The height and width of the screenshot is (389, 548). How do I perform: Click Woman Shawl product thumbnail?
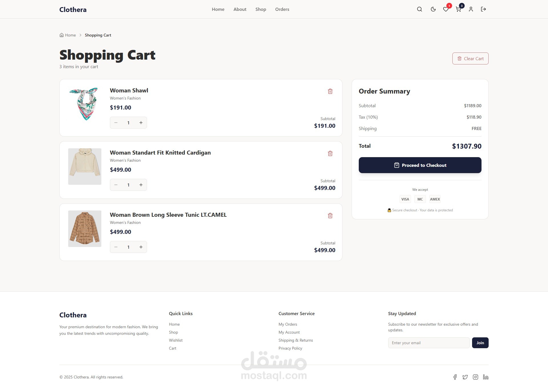[x=84, y=104]
